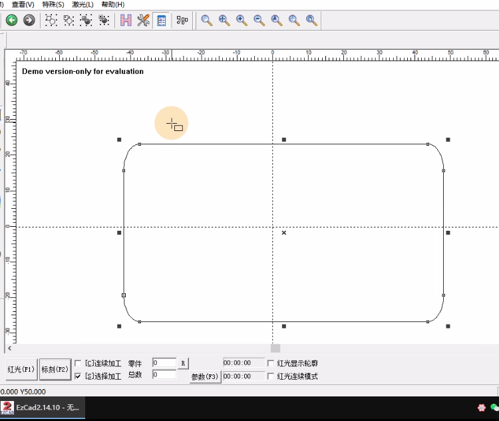The height and width of the screenshot is (421, 499).
Task: Uncheck the [S]选择加工 checkbox
Action: pos(78,376)
